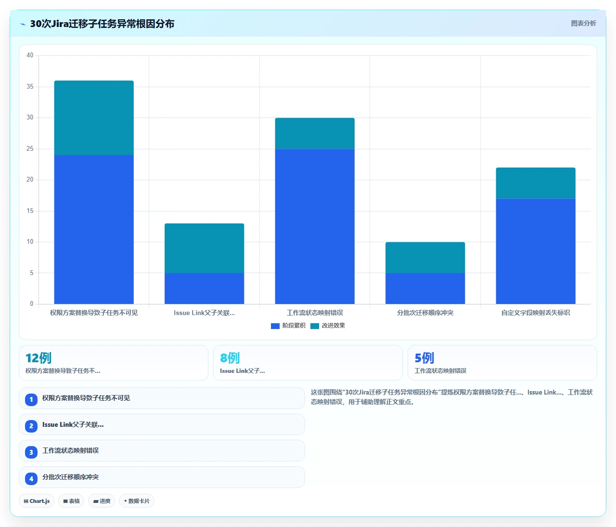Click the title icon beside 30次Jira迁移
Viewport: 616px width, 527px height.
point(23,24)
